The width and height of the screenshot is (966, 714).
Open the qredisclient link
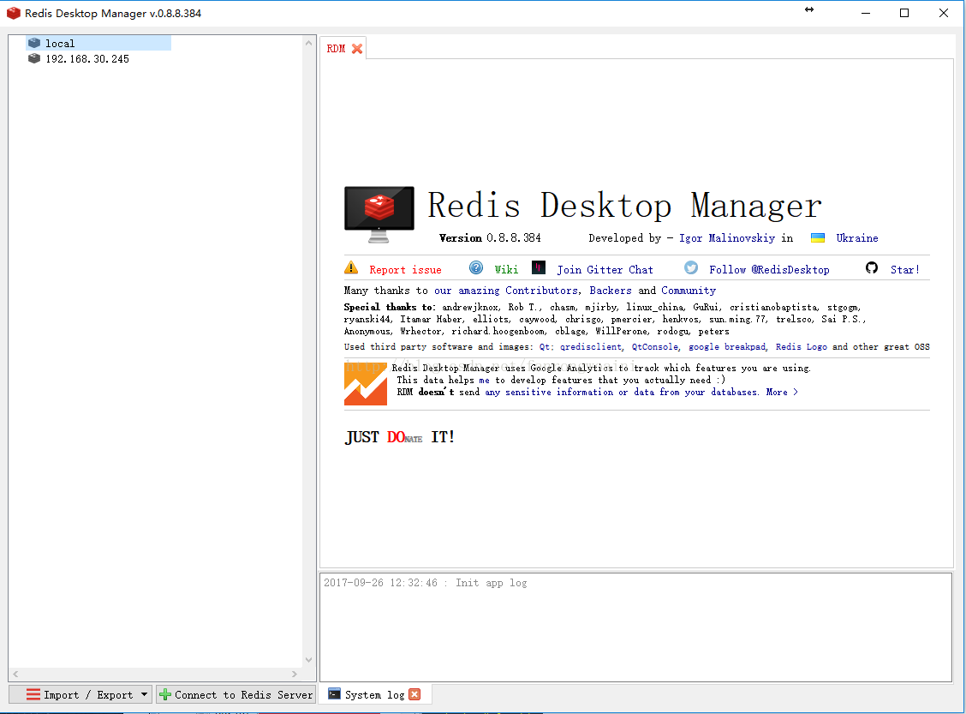point(591,346)
